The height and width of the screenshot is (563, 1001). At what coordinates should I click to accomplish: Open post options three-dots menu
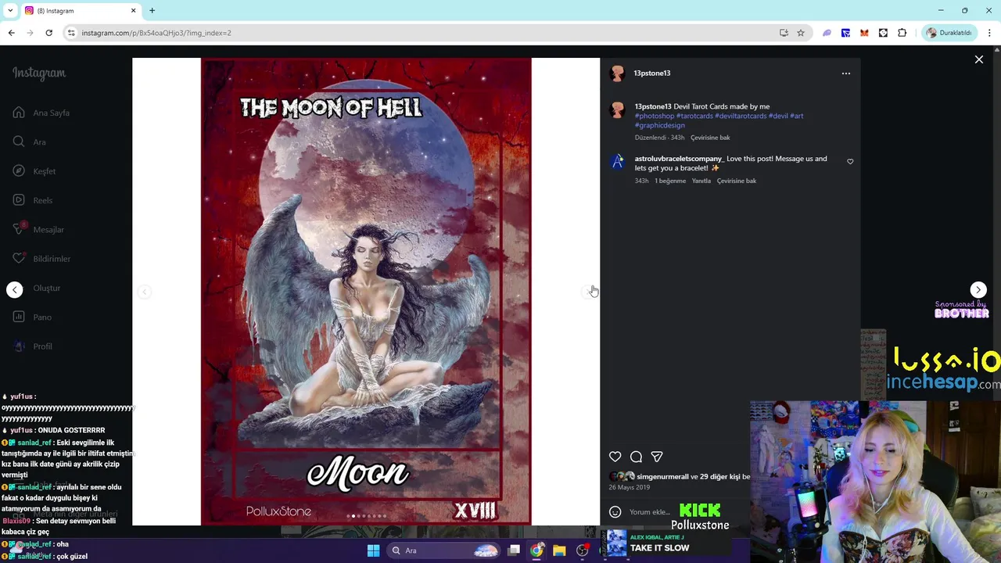(x=845, y=73)
